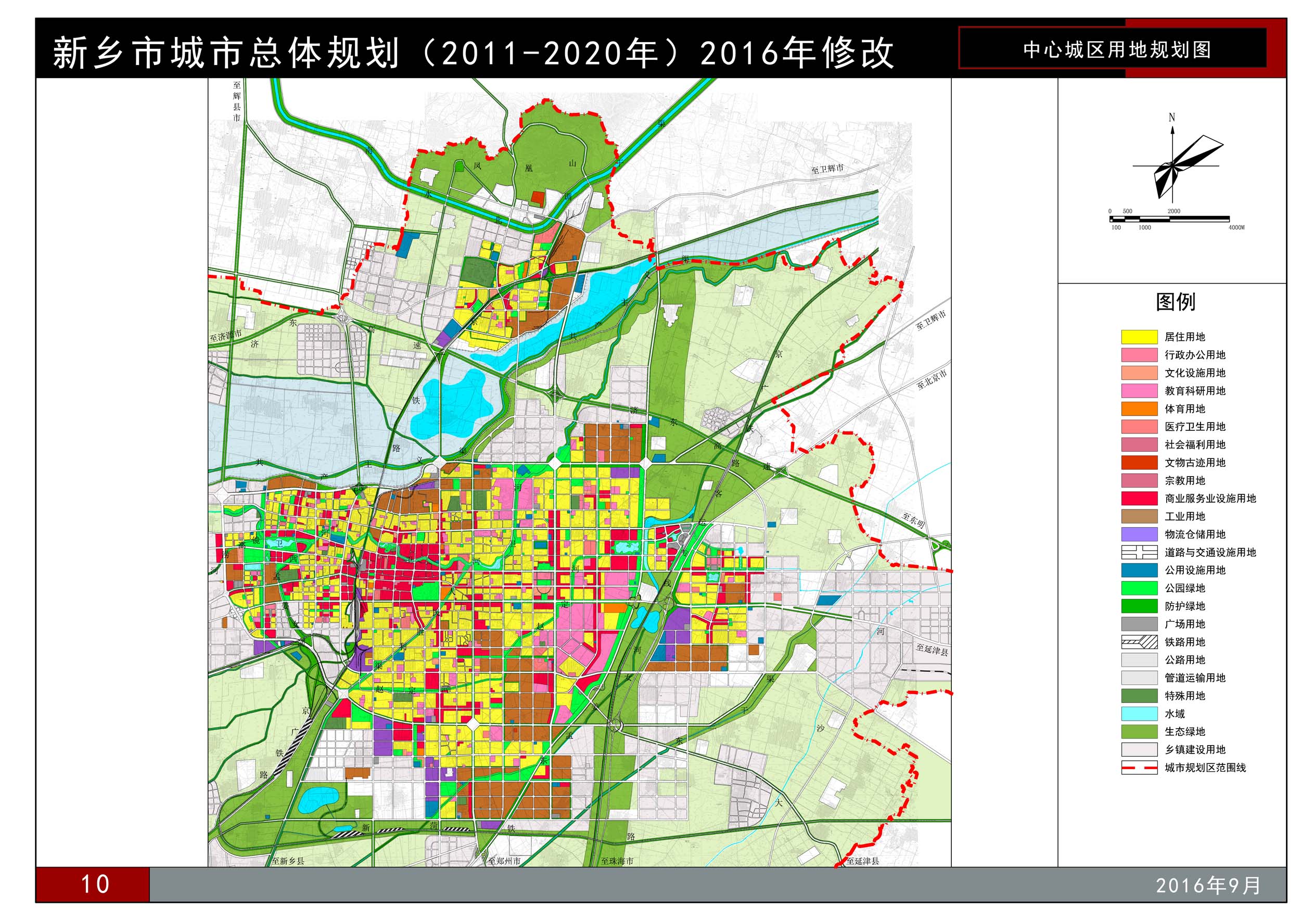The image size is (1301, 920).
Task: Select the 文物古迹用地 legend swatch
Action: (1139, 463)
